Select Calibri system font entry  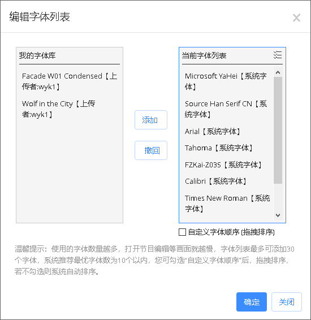coord(227,181)
